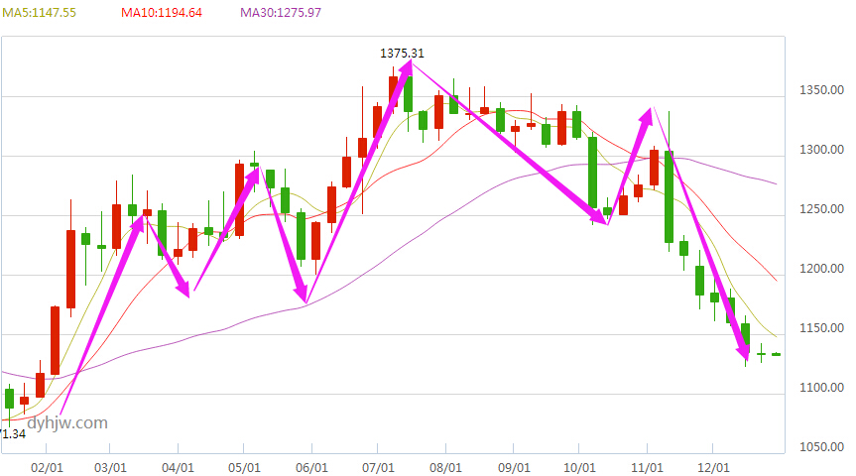This screenshot has height=476, width=856.
Task: Click the 06/01 date axis label
Action: coord(311,468)
